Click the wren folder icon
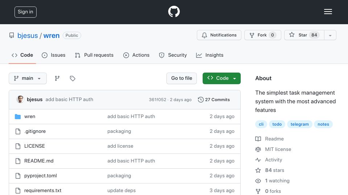The height and width of the screenshot is (195, 348). [x=18, y=117]
